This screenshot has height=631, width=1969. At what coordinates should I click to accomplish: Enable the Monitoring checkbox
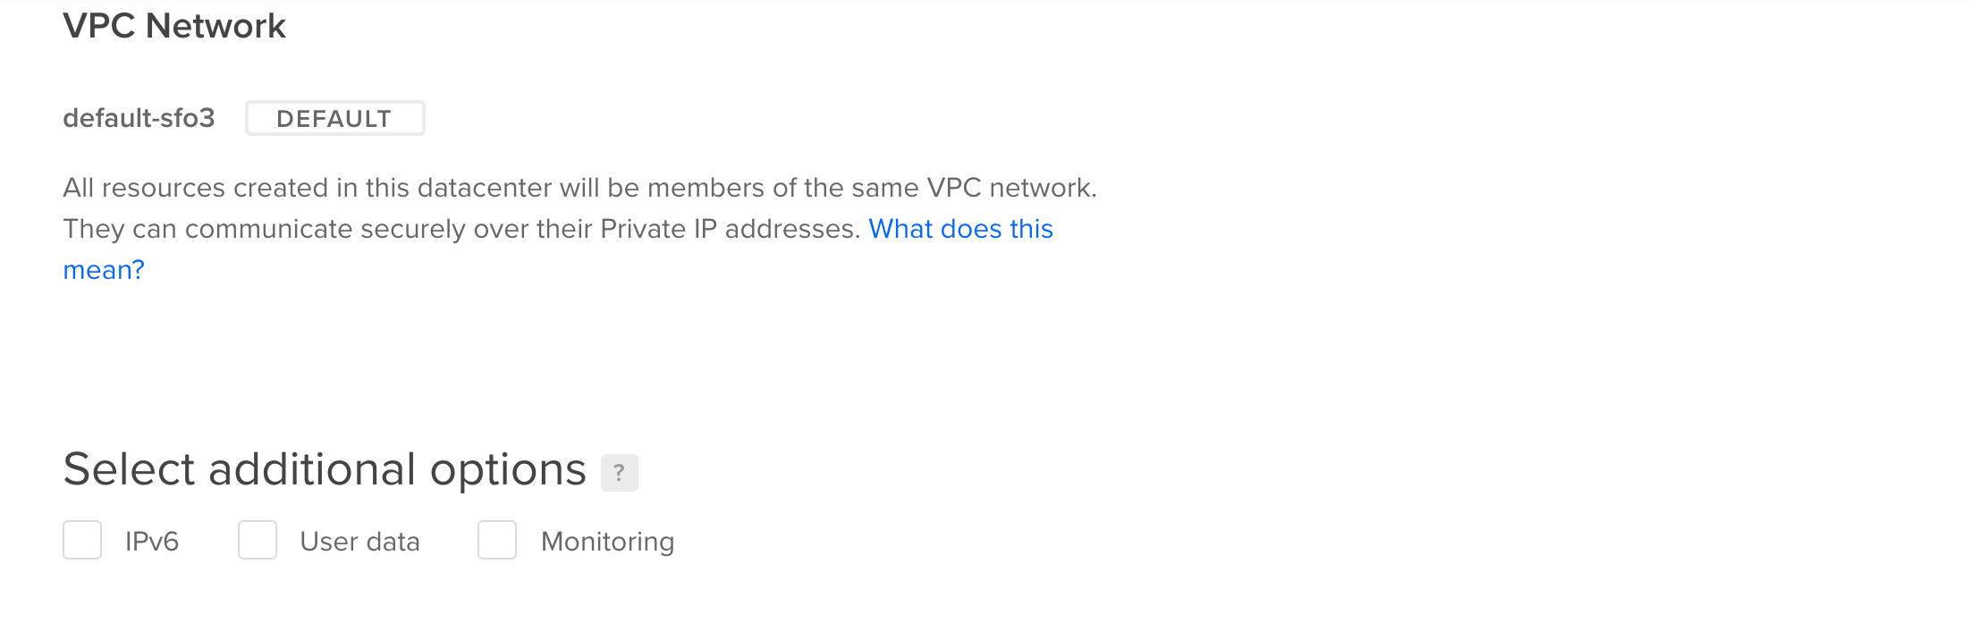tap(497, 539)
